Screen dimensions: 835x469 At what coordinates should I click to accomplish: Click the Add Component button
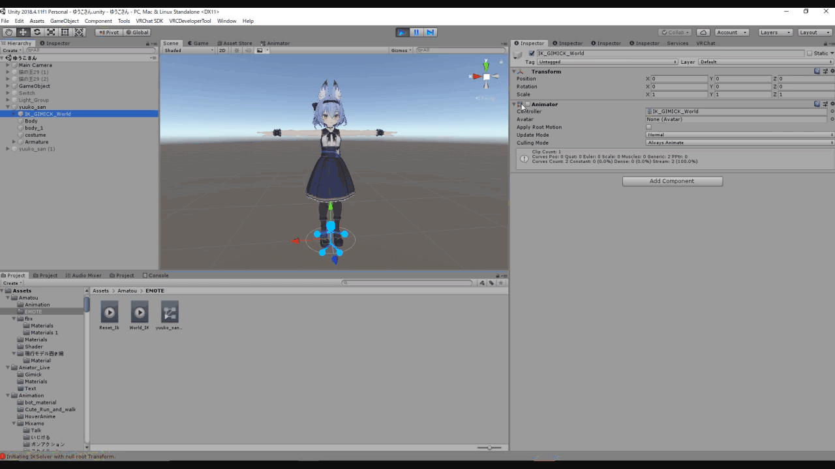click(x=672, y=181)
